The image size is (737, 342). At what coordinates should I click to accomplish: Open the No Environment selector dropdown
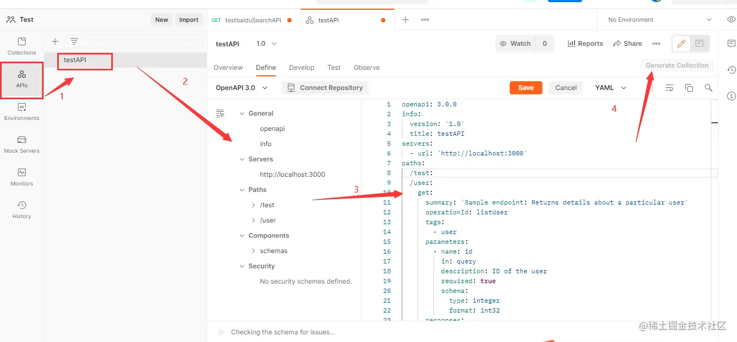[660, 20]
